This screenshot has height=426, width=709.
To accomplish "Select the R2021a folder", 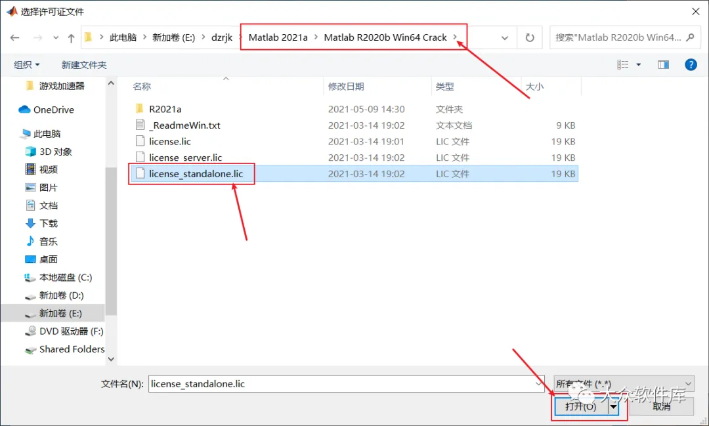I will click(165, 109).
